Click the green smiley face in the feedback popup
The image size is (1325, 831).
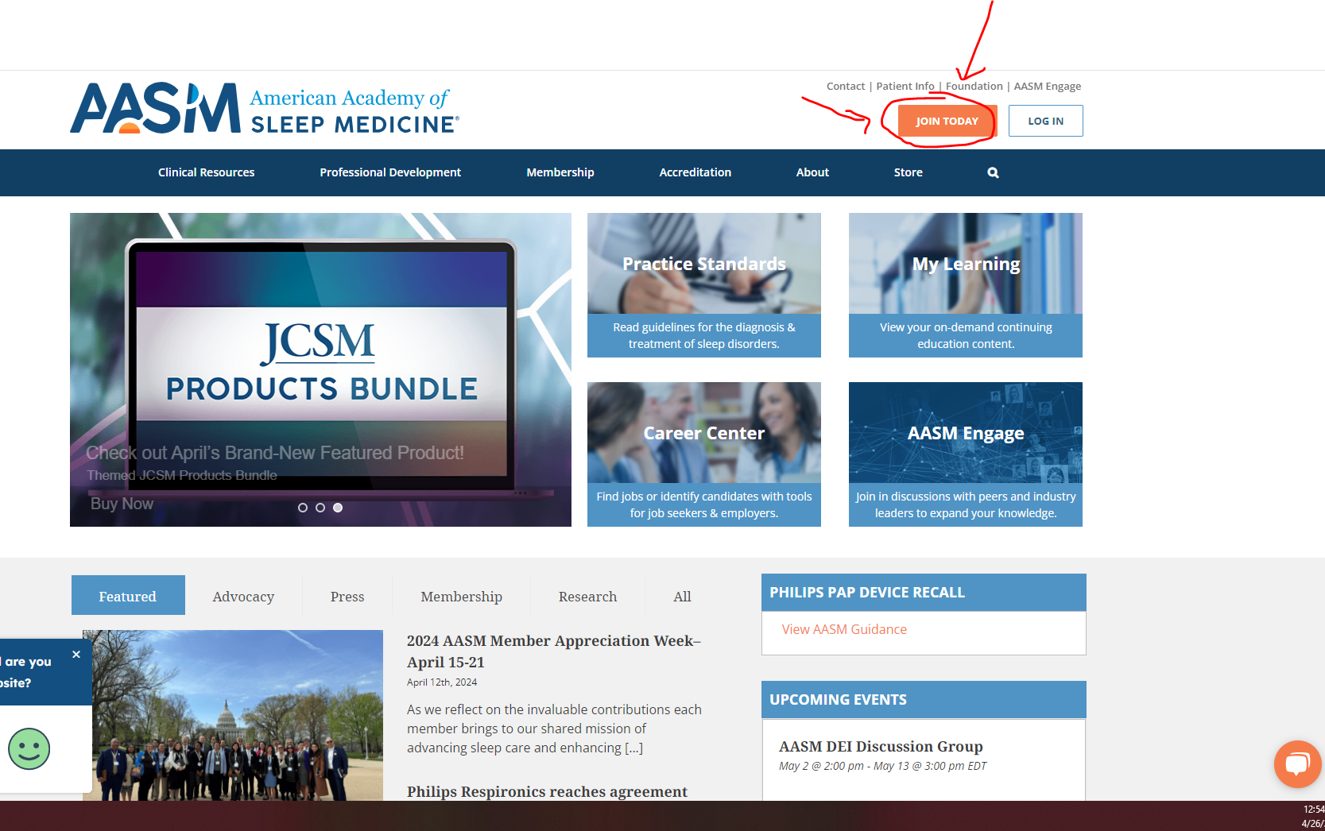[x=29, y=748]
